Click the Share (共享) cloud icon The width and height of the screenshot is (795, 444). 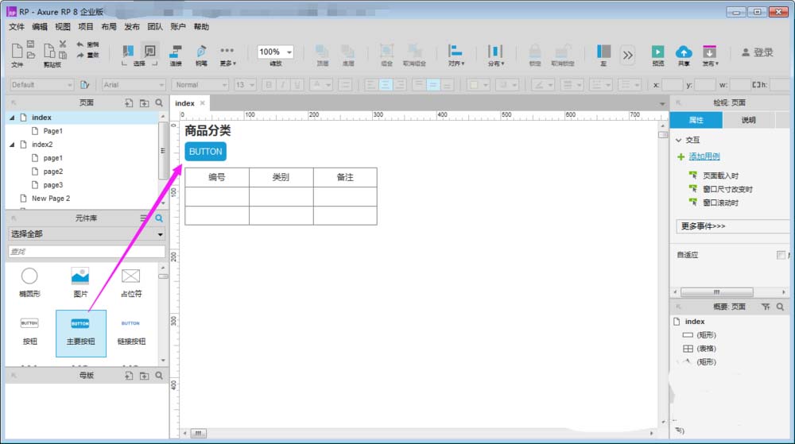pos(684,52)
